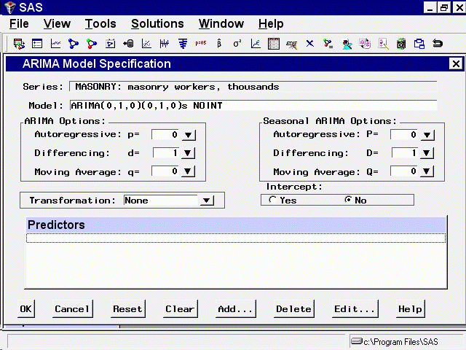
Task: Open the Autoregressive p= dropdown
Action: point(188,135)
